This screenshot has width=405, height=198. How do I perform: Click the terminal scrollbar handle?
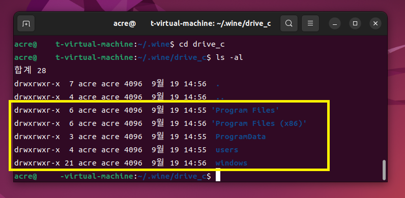coord(384,170)
